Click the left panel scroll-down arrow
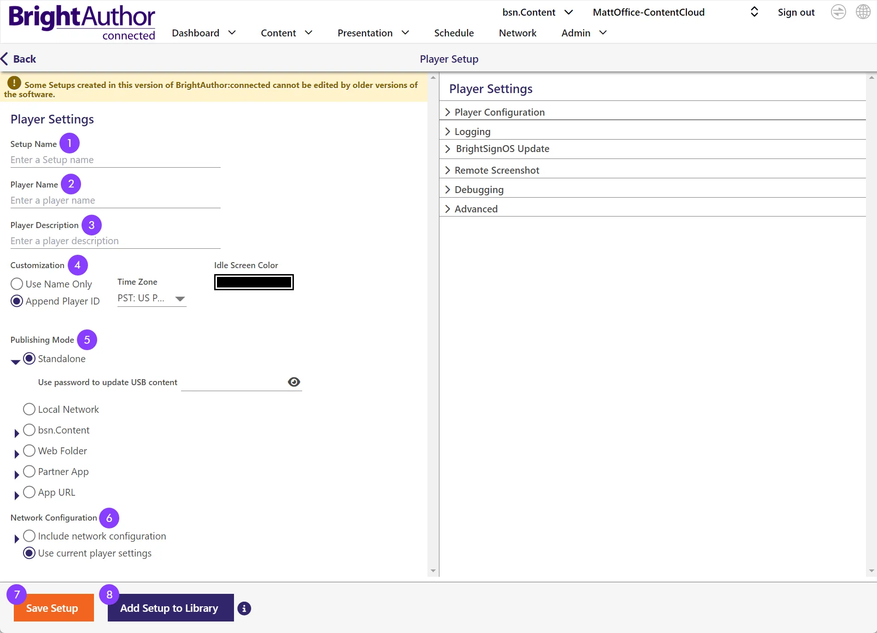This screenshot has width=877, height=633. pos(433,571)
